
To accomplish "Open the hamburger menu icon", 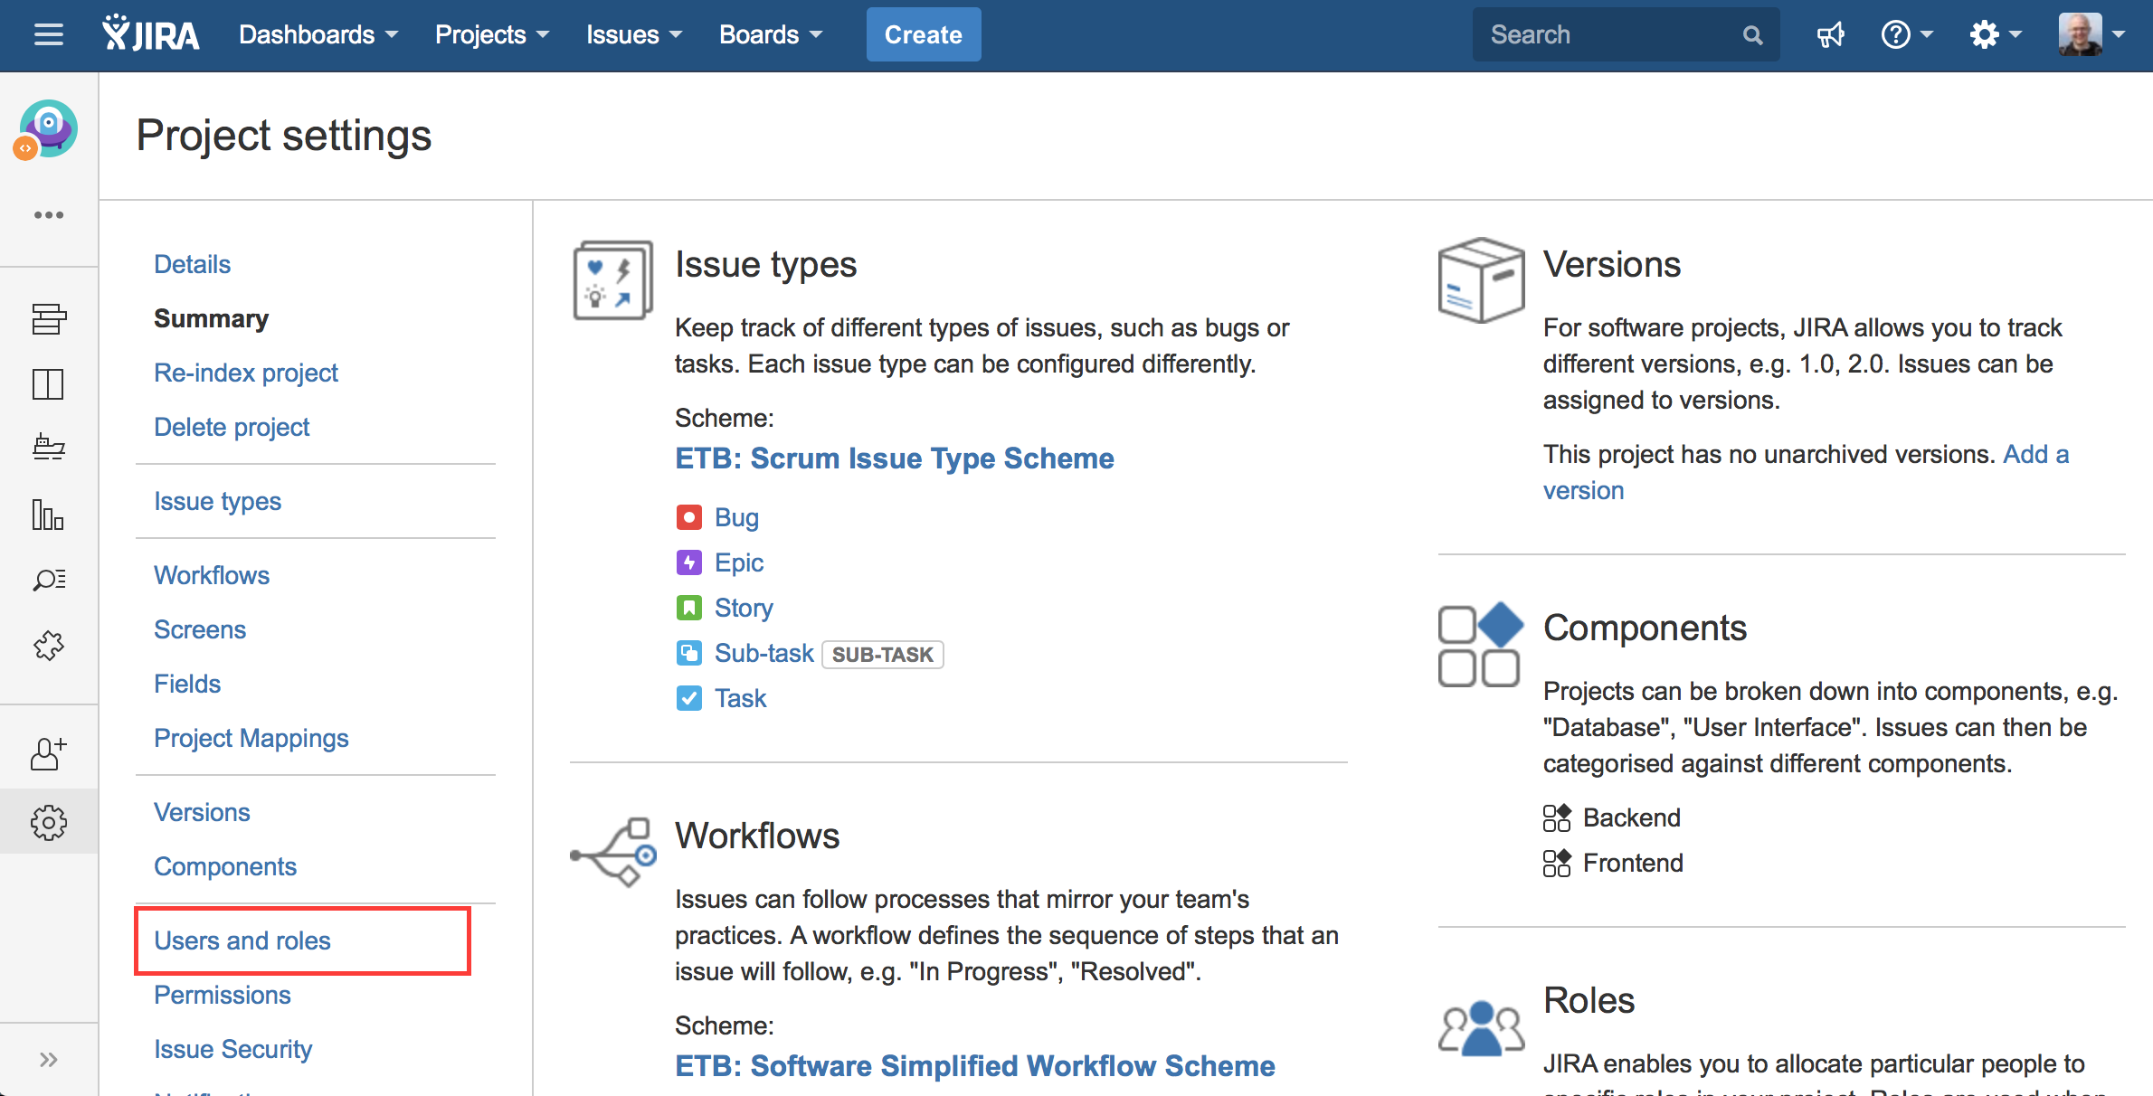I will pyautogui.click(x=49, y=35).
